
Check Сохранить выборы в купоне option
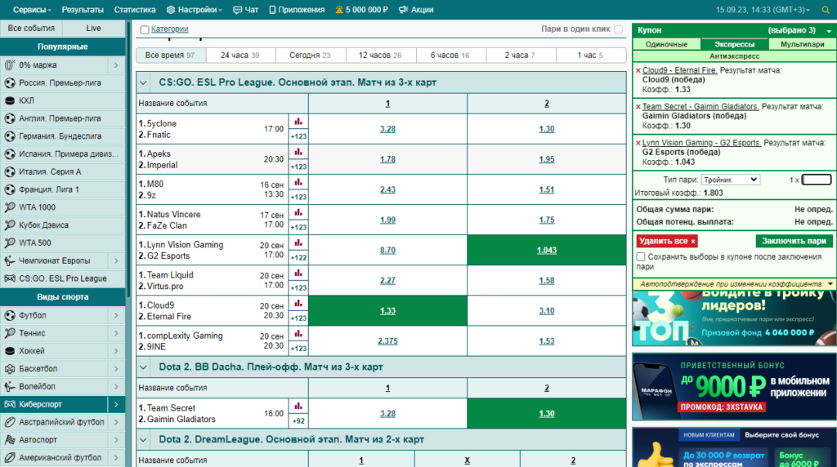(641, 257)
